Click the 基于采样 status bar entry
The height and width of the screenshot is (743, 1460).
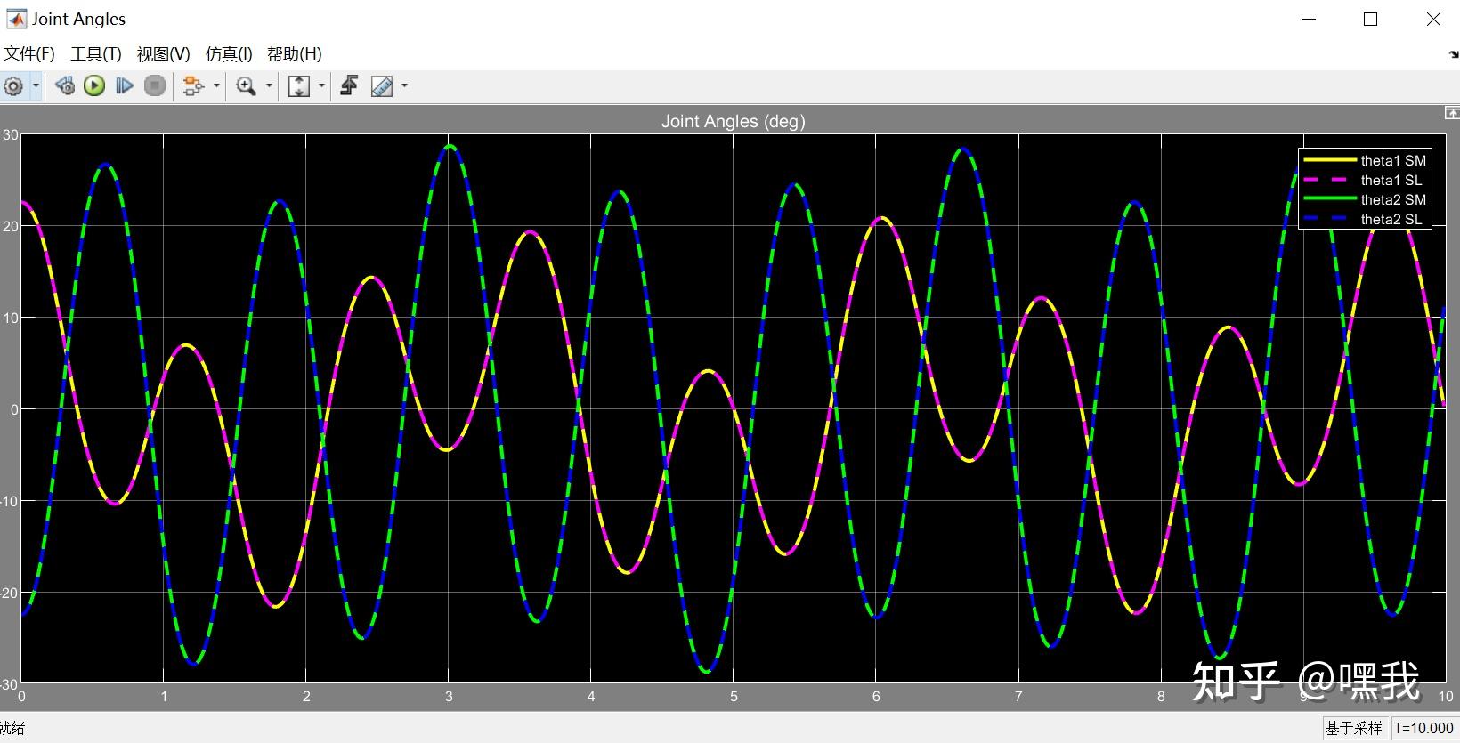pos(1353,728)
